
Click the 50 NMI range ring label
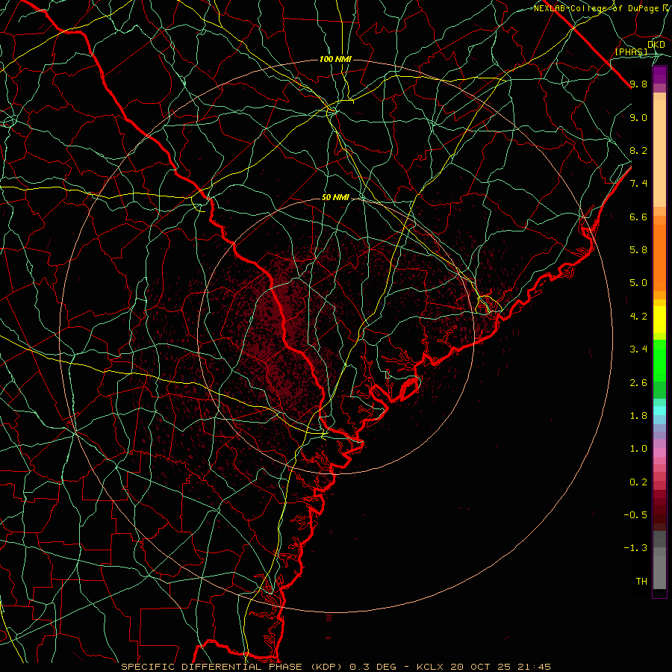pos(335,198)
